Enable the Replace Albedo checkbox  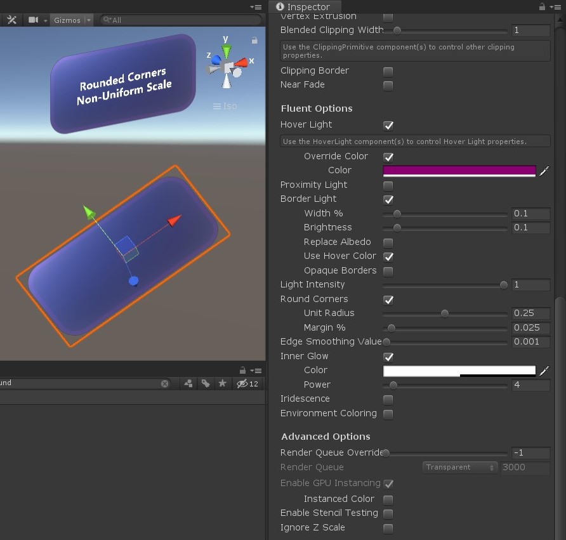coord(388,242)
